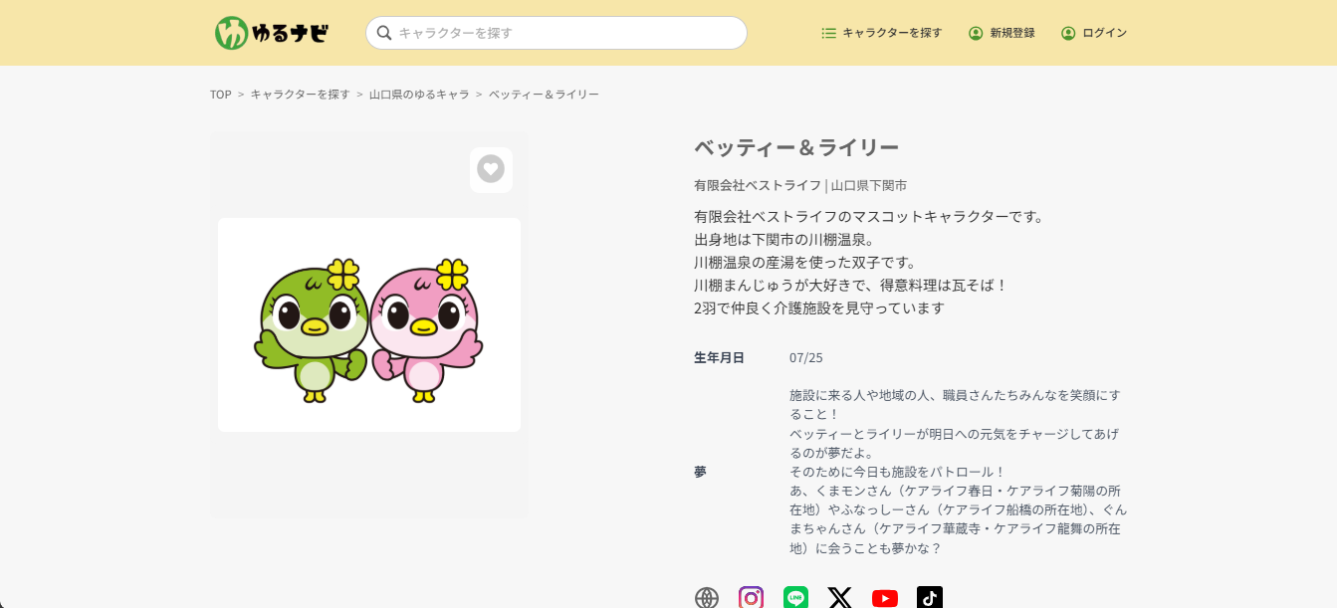Click the ゆるナビ site logo
The height and width of the screenshot is (608, 1337).
(271, 33)
